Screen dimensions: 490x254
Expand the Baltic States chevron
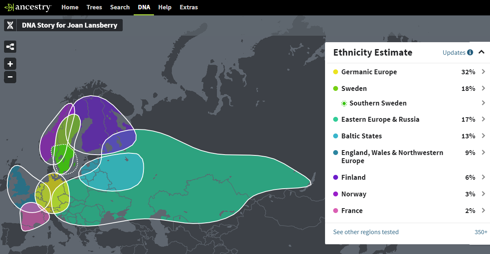(x=483, y=136)
